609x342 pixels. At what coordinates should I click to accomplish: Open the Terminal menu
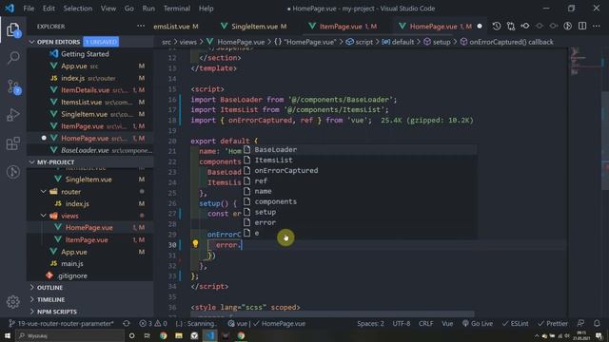point(177,9)
